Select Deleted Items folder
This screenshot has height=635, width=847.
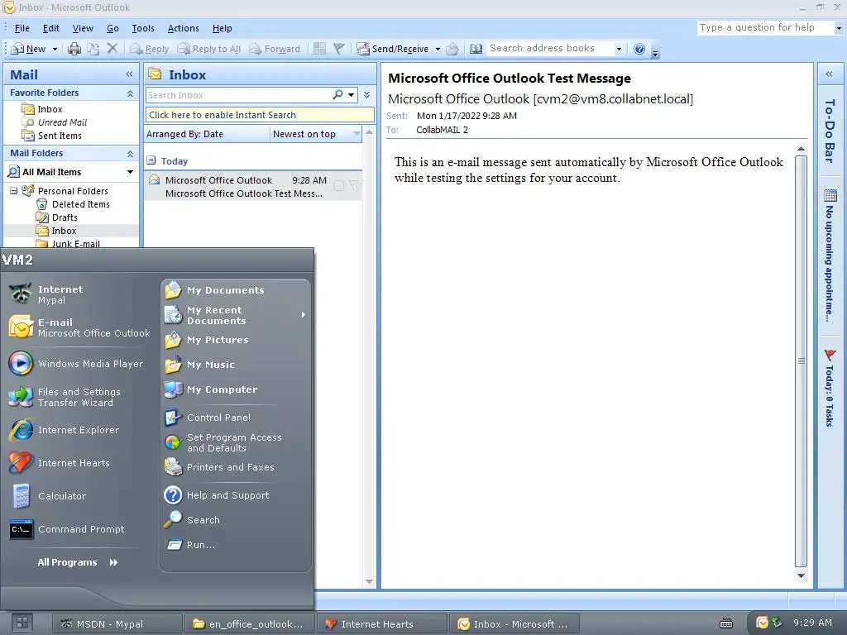[x=80, y=204]
